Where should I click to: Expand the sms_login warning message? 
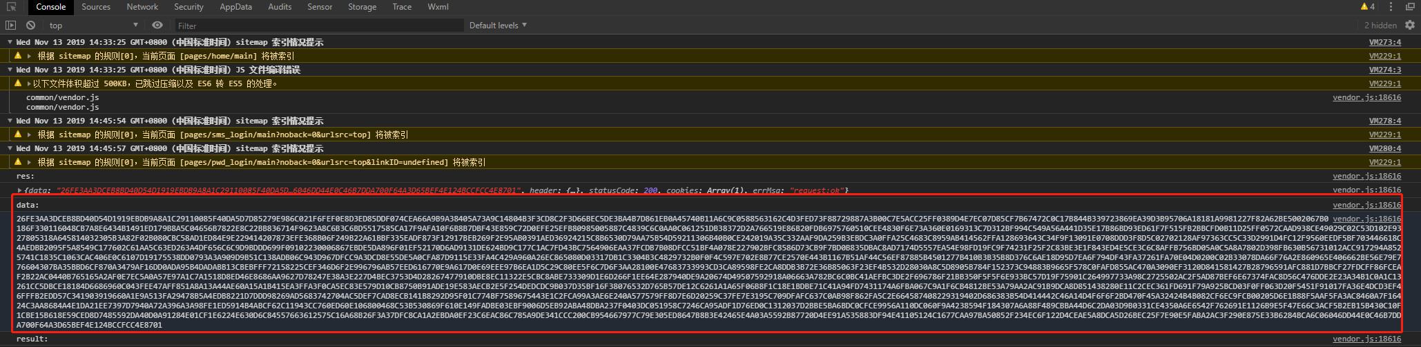(x=28, y=135)
